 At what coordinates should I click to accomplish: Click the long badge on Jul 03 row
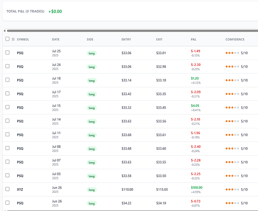coord(91,176)
